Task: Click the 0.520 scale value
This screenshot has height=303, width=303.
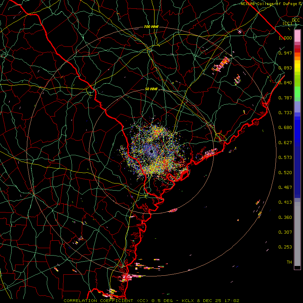Action: click(285, 173)
